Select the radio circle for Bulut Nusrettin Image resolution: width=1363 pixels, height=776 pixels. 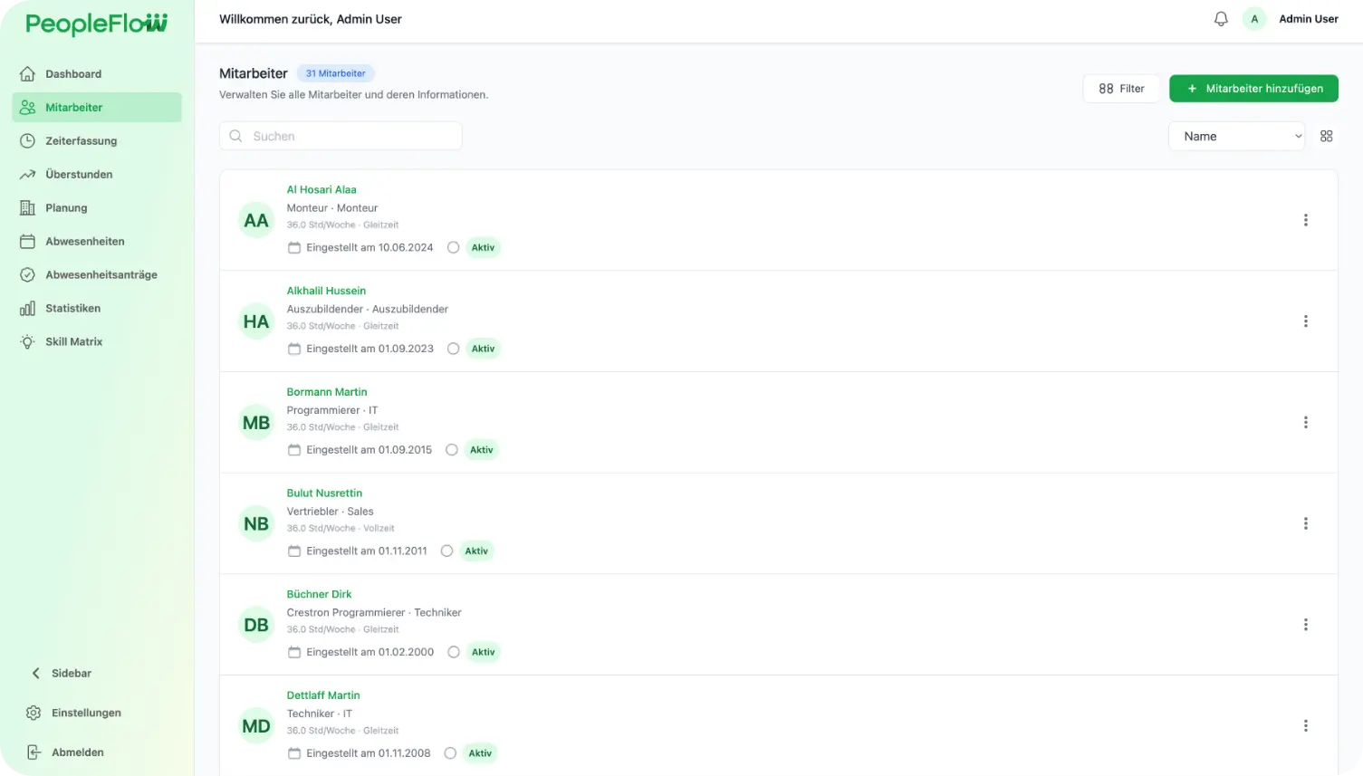tap(446, 551)
